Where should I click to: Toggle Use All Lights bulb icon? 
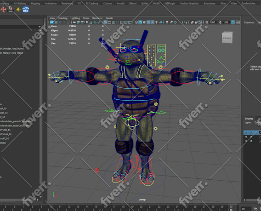pos(157,23)
